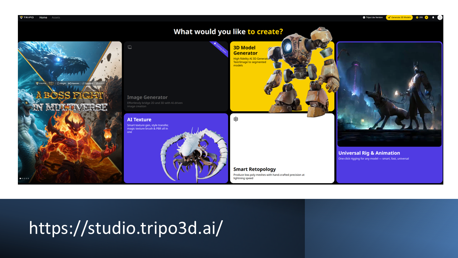458x258 pixels.
Task: Click the "What would you like to create?" heading
Action: [228, 32]
